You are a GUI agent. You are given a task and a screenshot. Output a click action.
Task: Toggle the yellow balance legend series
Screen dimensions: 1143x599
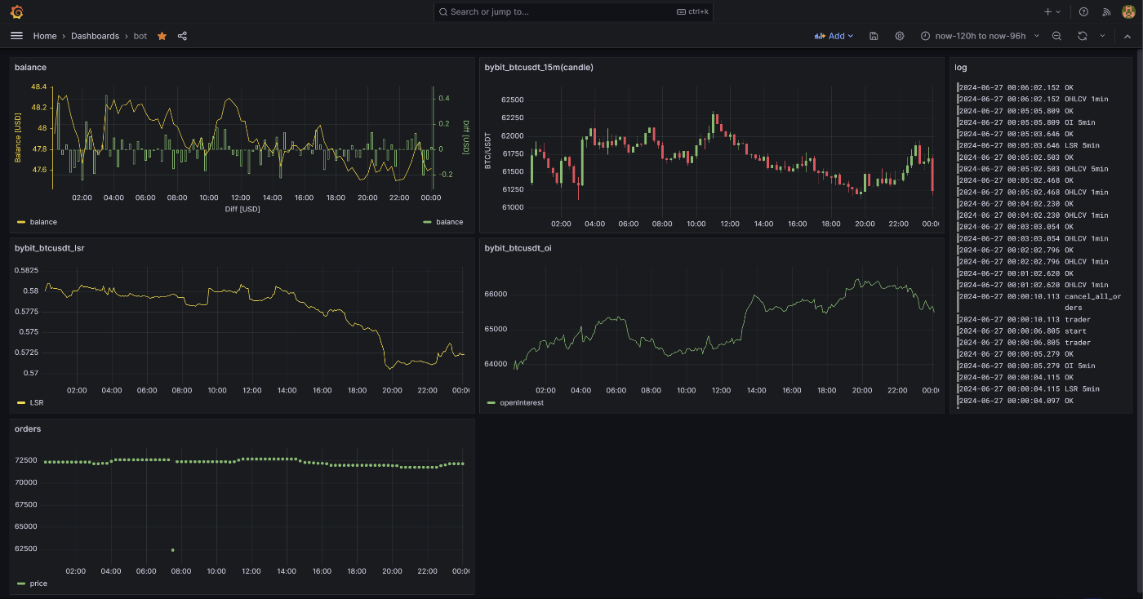(x=43, y=222)
